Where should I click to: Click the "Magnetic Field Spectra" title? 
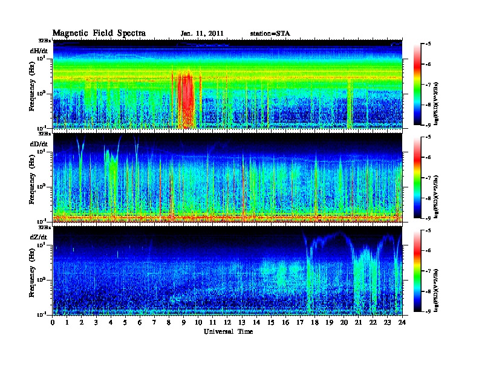(99, 33)
